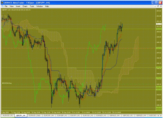This screenshot has height=118, width=163.
Task: Click the 141.60 price scale label
Action: pyautogui.click(x=159, y=95)
